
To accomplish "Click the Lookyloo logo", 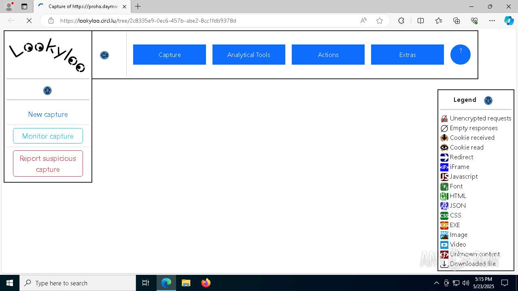I will [48, 55].
